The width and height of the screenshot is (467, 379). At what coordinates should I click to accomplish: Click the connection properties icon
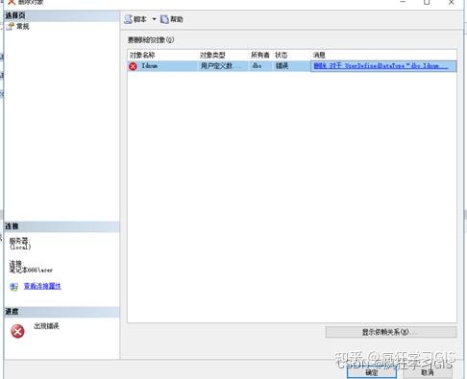(13, 287)
